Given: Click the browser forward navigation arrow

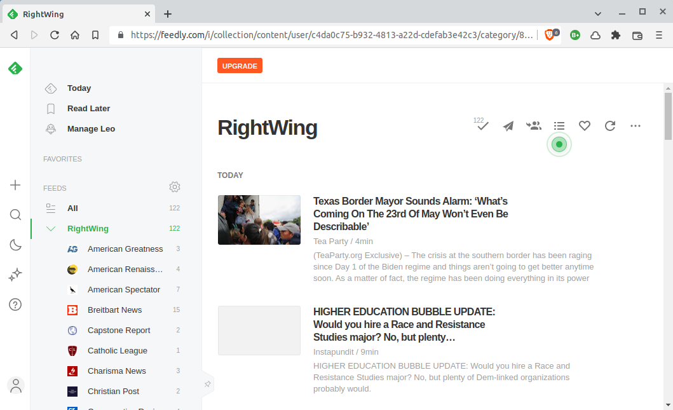Looking at the screenshot, I should [34, 35].
